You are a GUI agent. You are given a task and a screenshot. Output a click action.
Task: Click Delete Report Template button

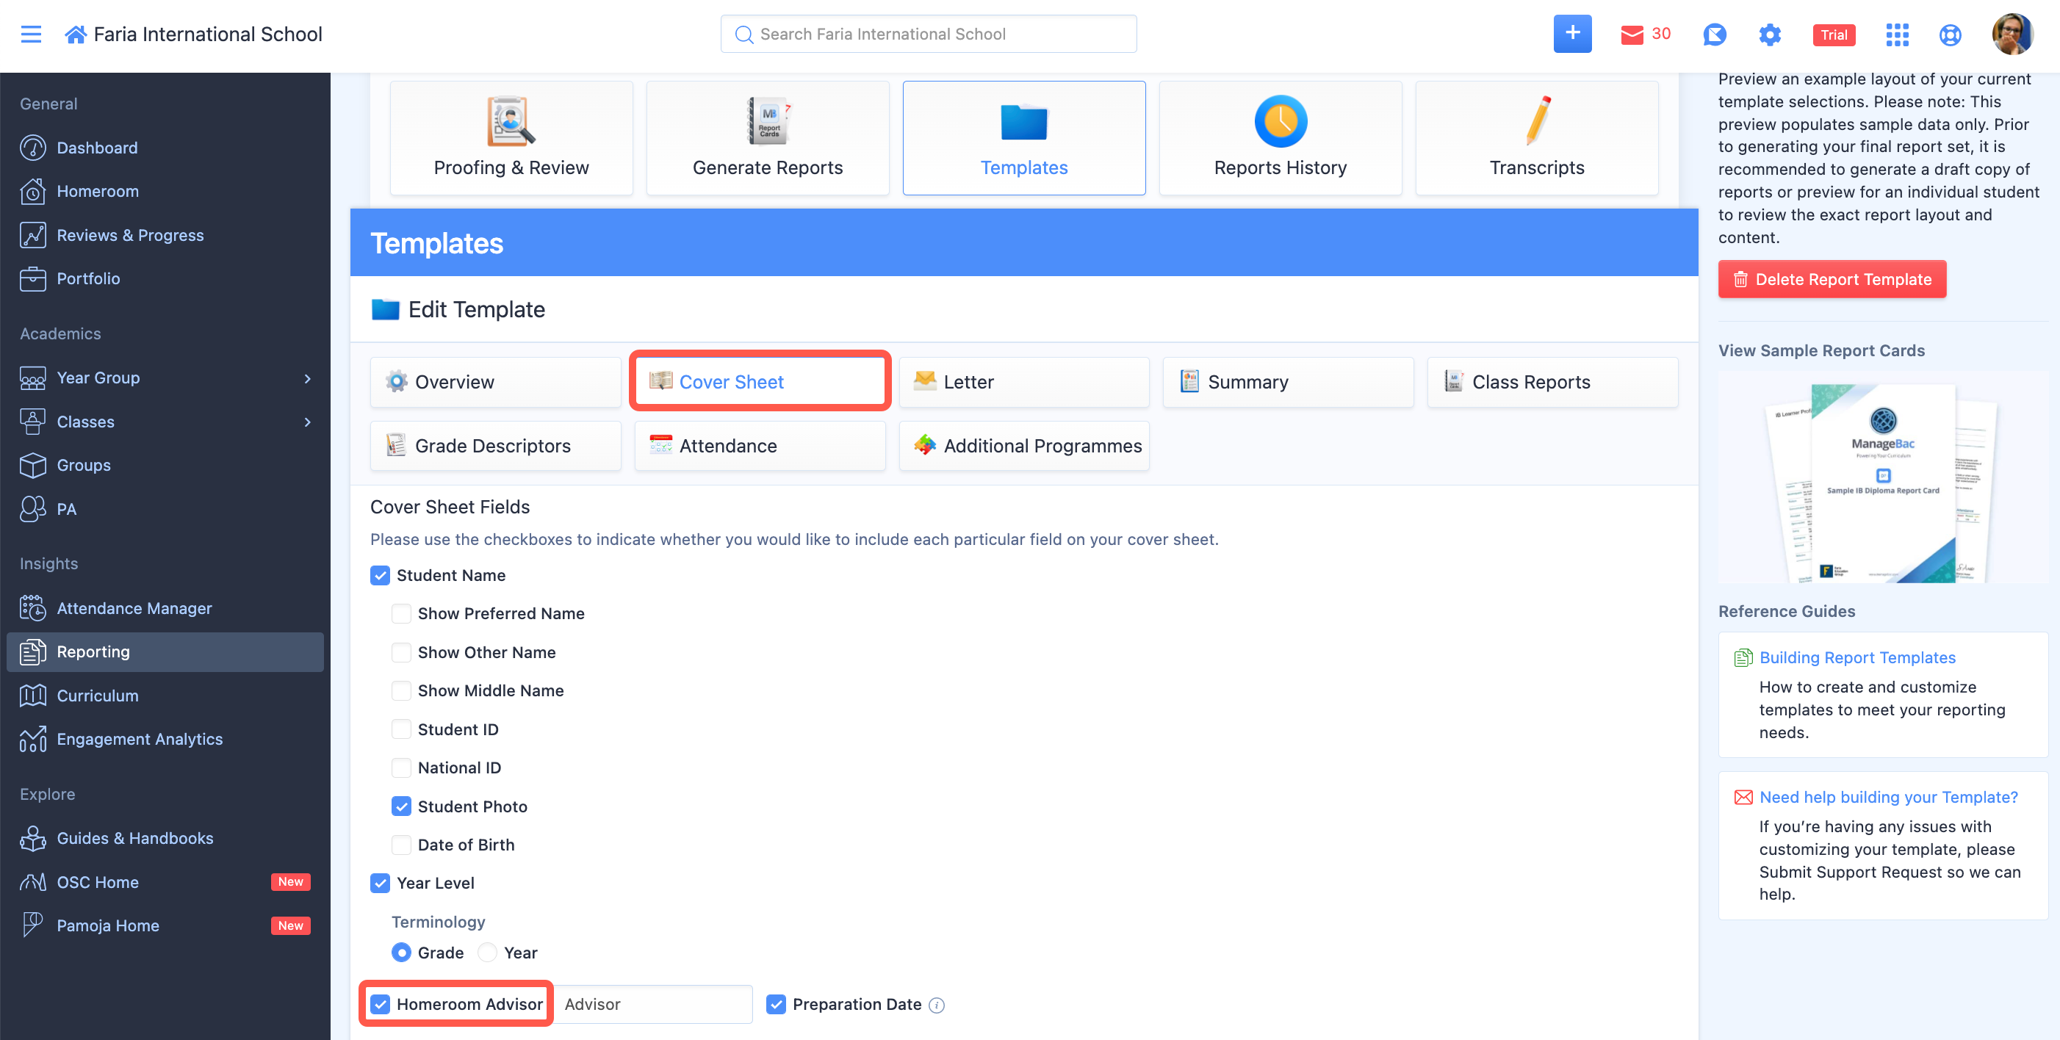tap(1832, 279)
